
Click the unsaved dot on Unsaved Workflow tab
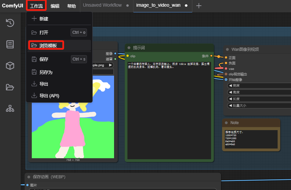point(127,6)
